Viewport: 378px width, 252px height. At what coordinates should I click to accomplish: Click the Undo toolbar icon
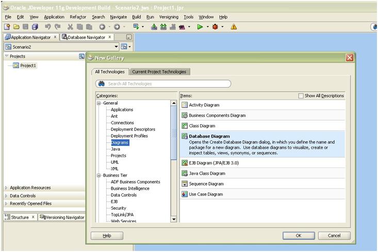coord(48,27)
